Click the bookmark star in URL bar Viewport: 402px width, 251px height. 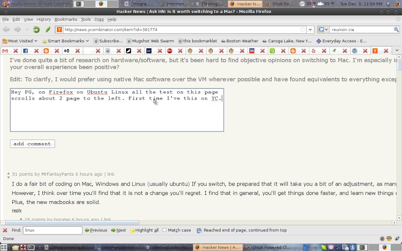(x=302, y=29)
